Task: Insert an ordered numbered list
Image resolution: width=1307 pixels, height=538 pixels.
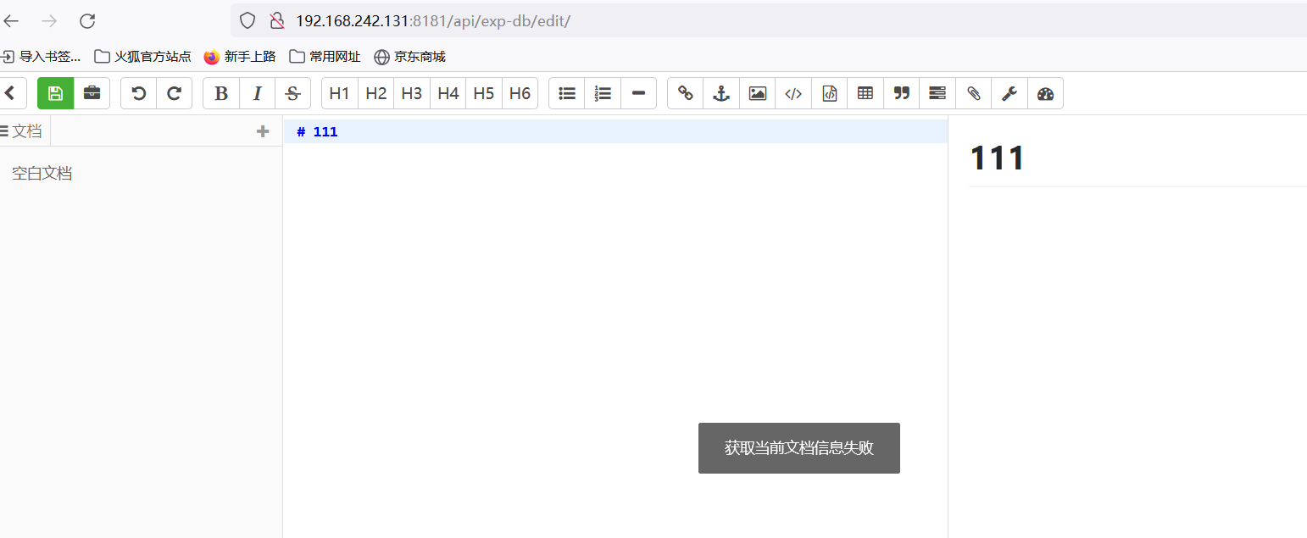Action: 603,93
